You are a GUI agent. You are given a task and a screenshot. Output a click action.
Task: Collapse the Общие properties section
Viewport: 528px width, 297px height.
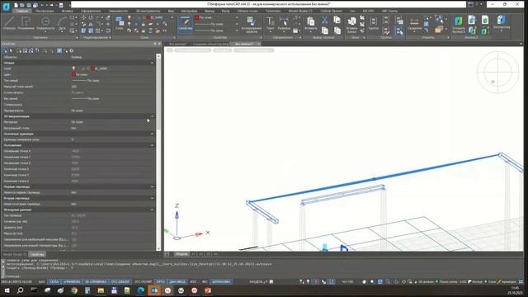[x=152, y=63]
